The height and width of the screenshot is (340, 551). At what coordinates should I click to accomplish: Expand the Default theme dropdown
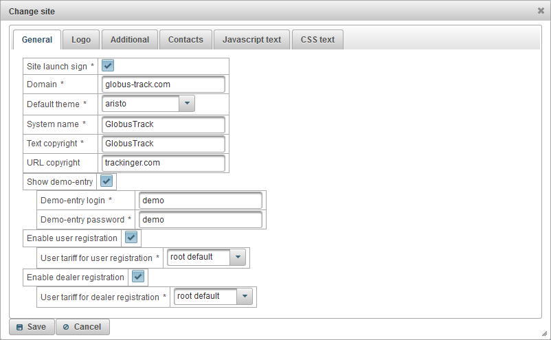click(x=187, y=104)
